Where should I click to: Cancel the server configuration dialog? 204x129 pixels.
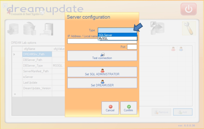point(110,108)
